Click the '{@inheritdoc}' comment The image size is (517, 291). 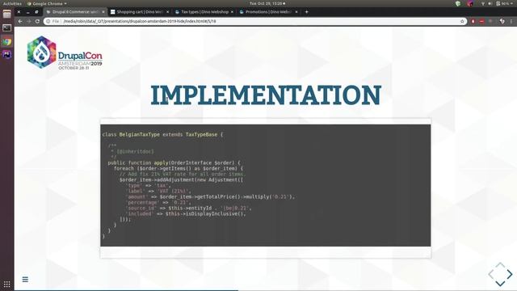pyautogui.click(x=135, y=151)
